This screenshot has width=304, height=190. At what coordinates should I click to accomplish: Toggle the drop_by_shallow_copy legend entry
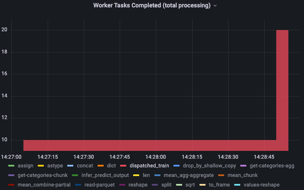(x=209, y=166)
